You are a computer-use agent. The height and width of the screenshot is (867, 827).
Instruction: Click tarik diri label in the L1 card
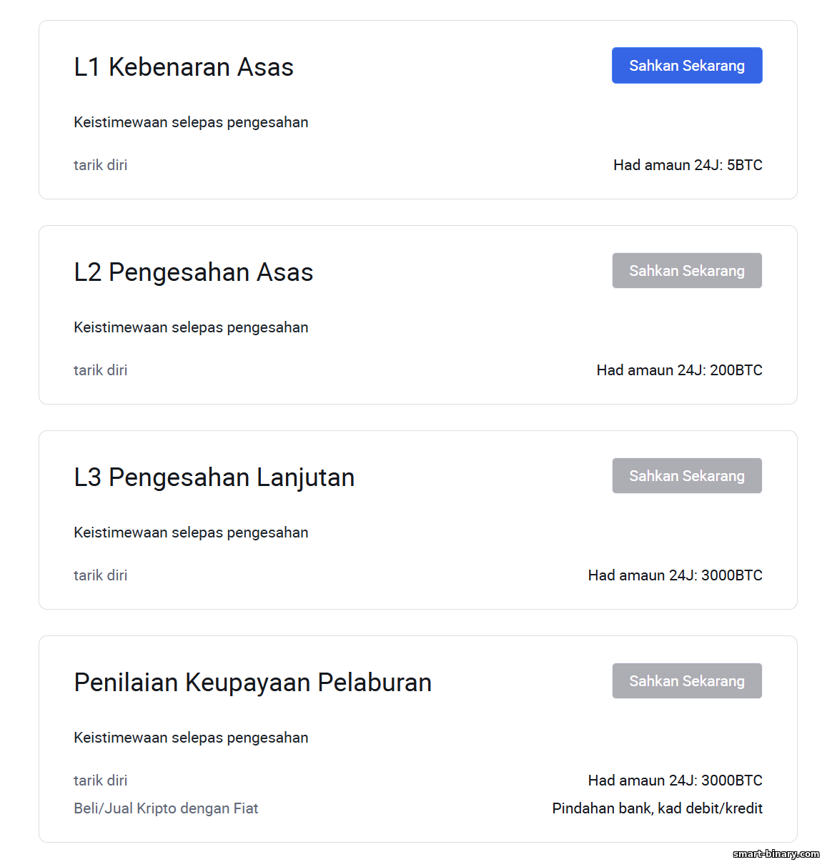tap(101, 165)
